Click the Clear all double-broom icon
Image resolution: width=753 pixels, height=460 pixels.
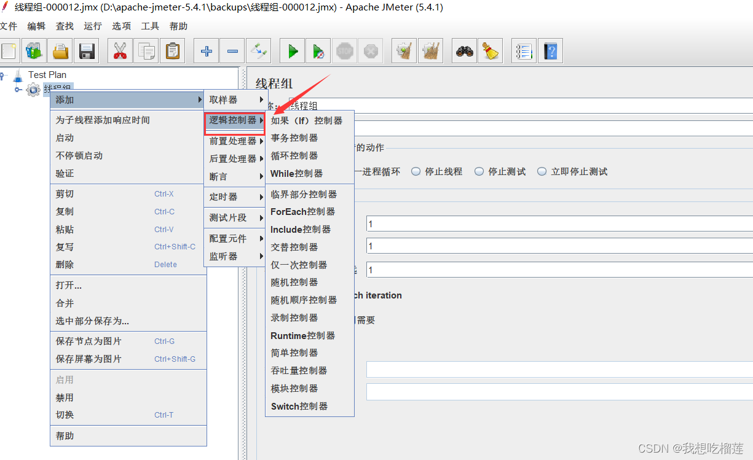point(430,51)
